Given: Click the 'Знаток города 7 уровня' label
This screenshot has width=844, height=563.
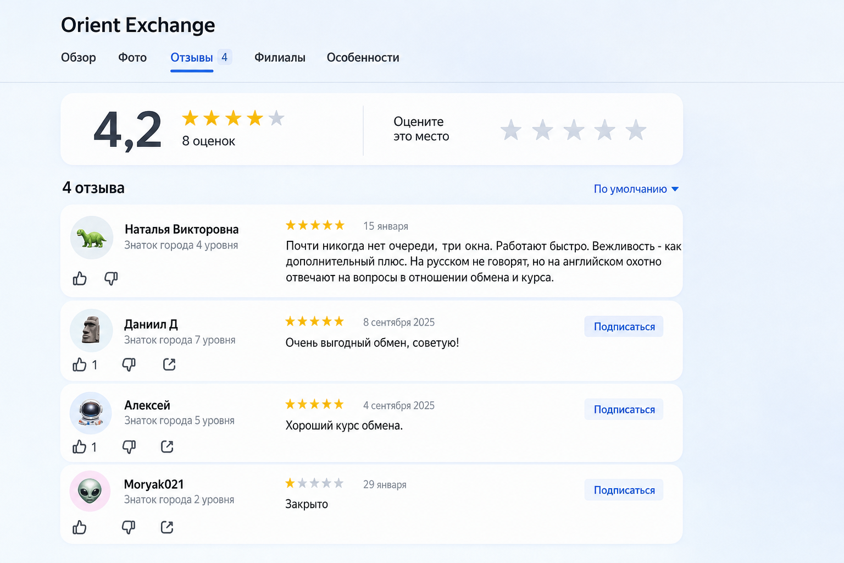Looking at the screenshot, I should click(180, 340).
